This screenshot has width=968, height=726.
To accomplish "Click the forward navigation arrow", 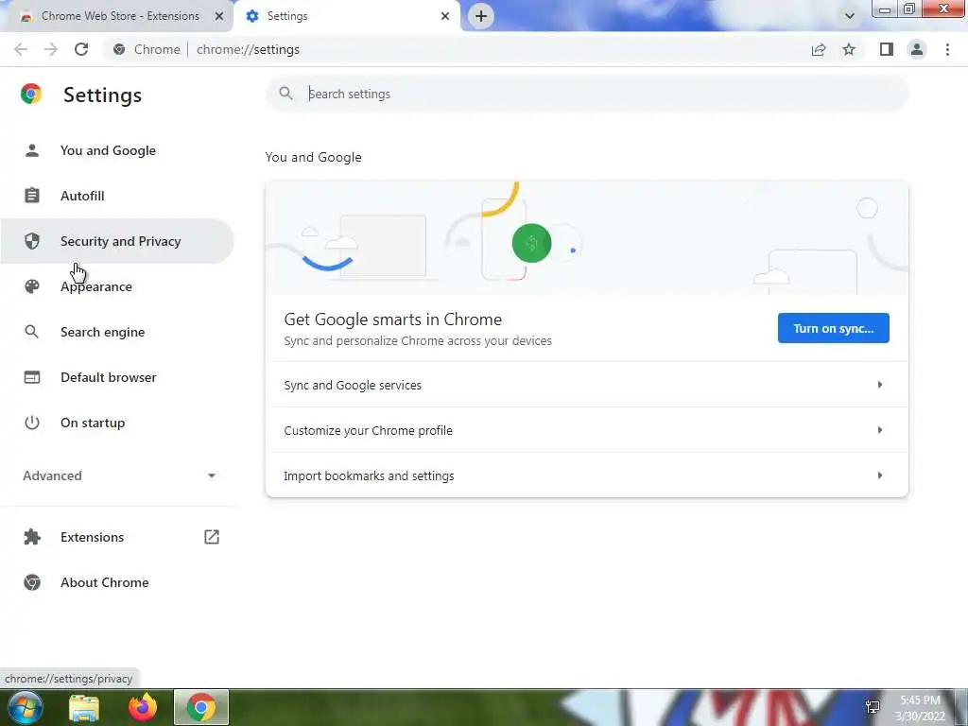I will pos(51,49).
